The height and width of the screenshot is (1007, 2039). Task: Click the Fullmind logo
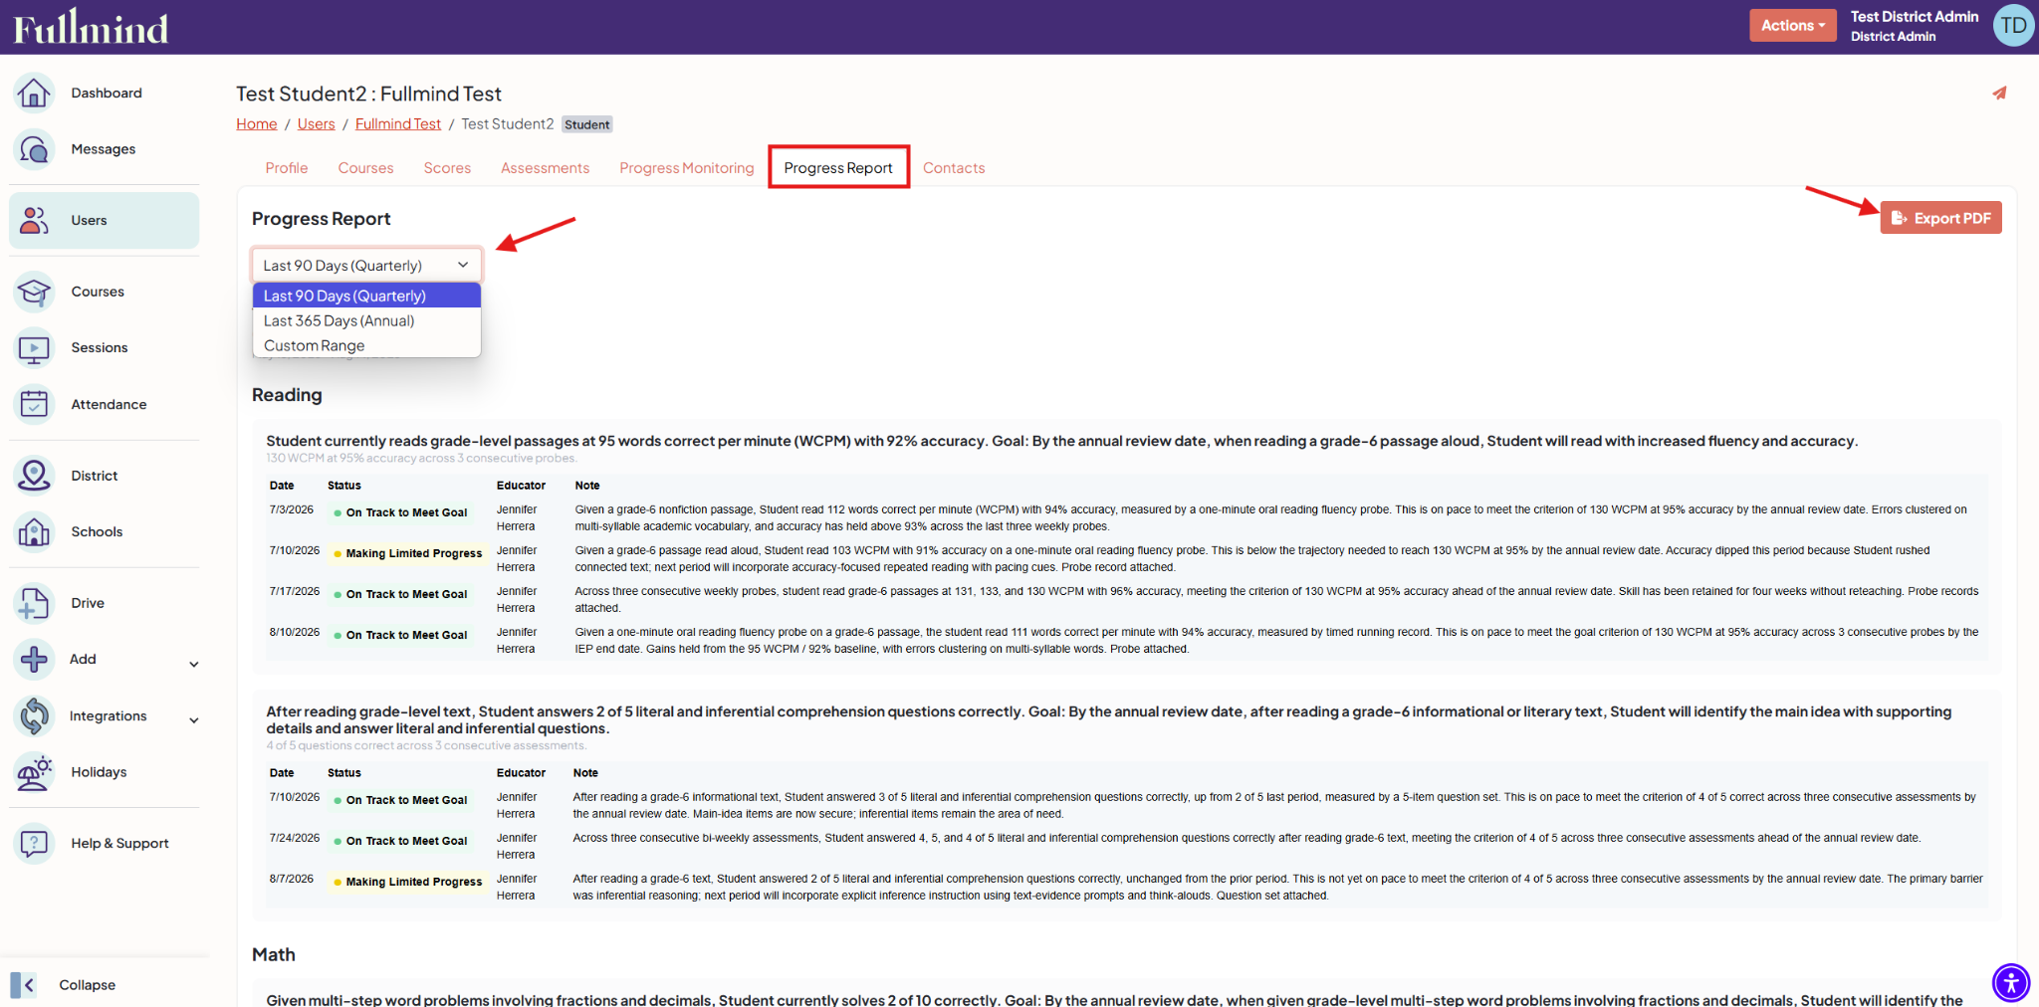(91, 28)
